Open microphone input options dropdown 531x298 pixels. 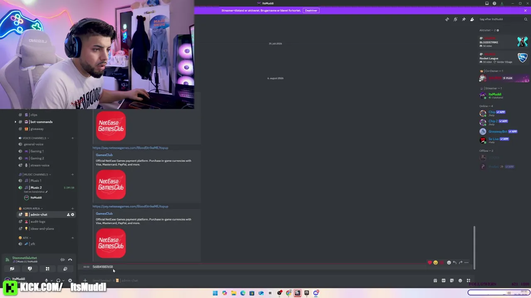point(51,280)
